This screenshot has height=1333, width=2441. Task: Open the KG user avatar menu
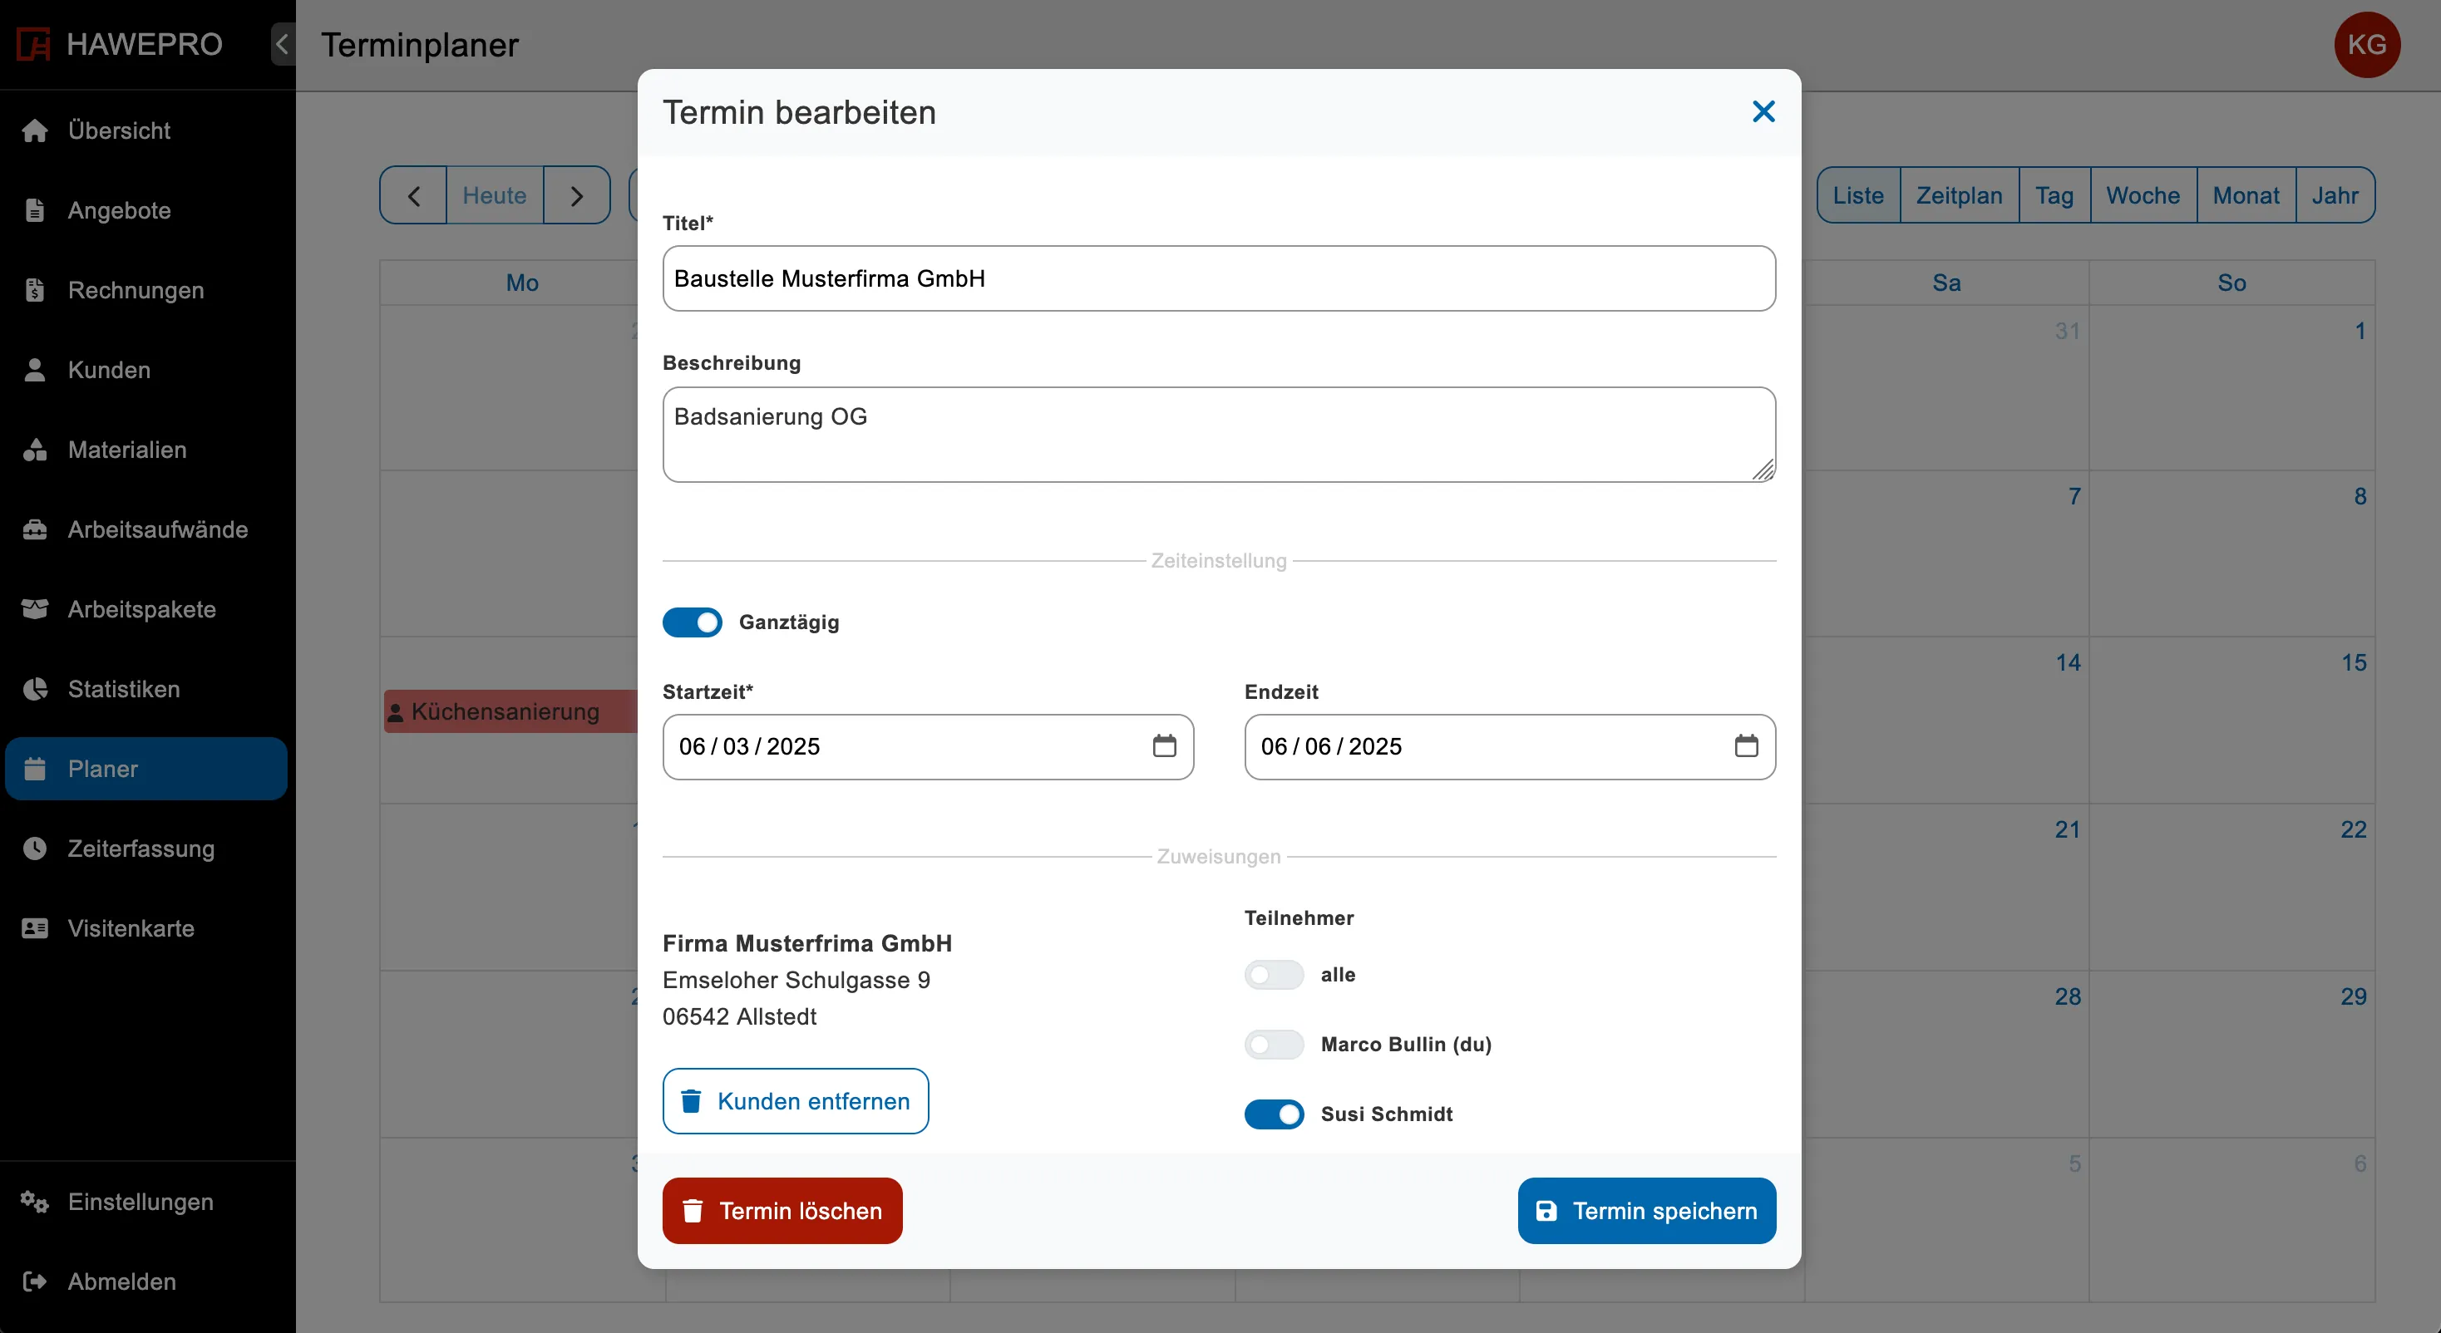tap(2366, 45)
